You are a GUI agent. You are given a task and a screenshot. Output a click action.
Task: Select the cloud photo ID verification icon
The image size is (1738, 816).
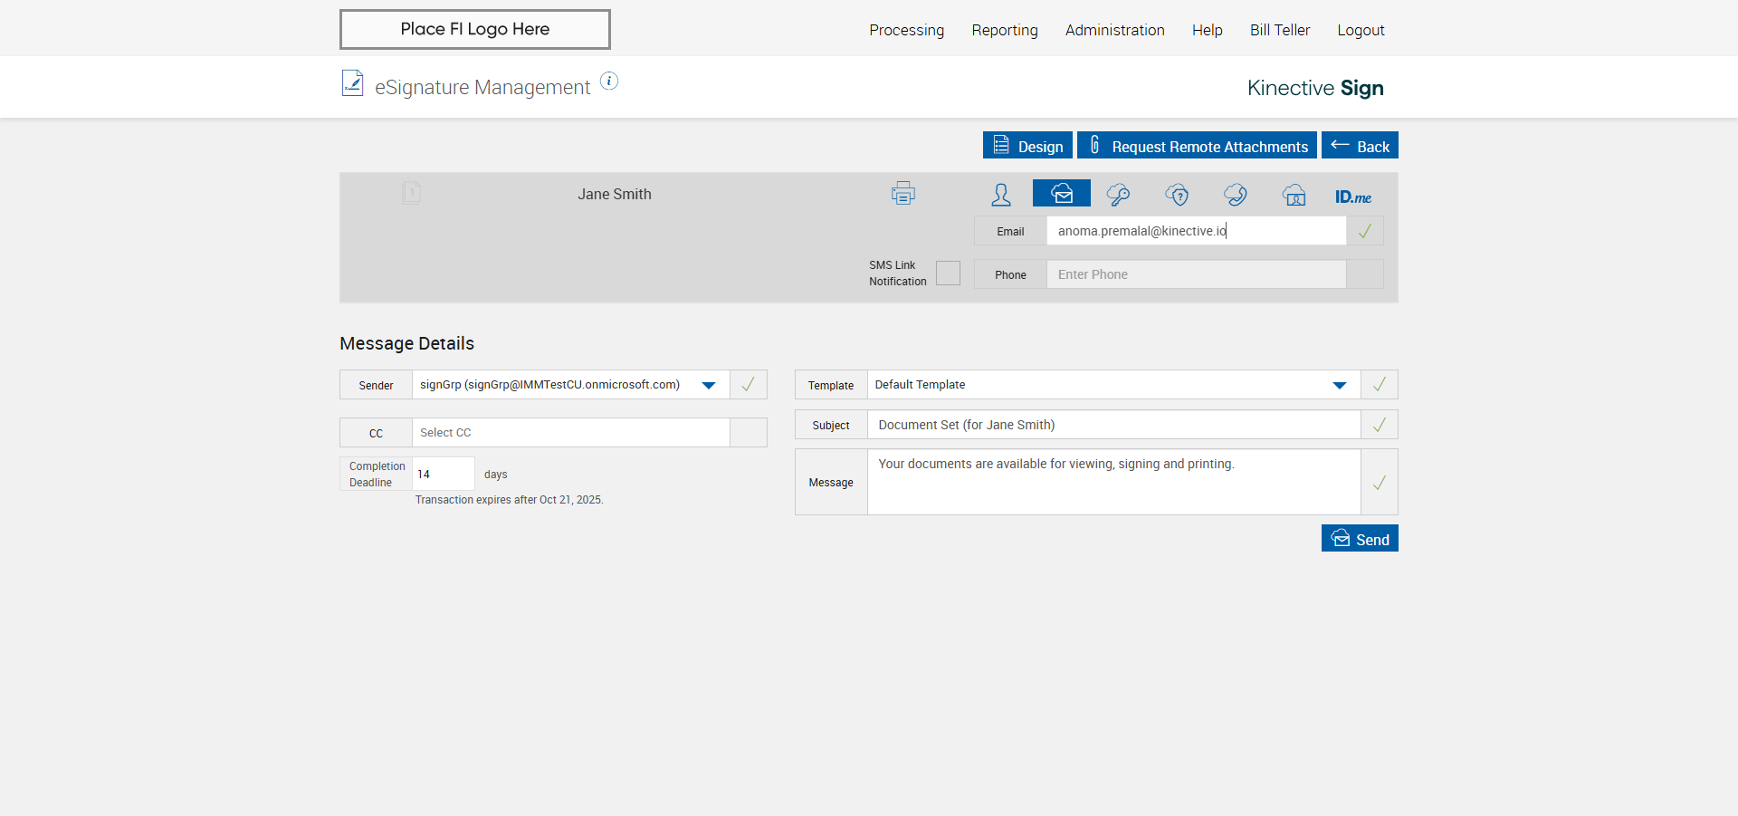coord(1294,195)
